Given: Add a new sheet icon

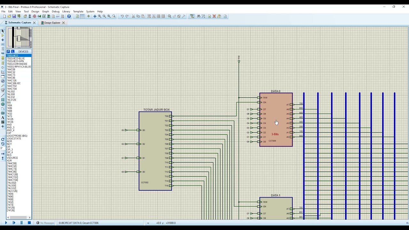Looking at the screenshot, I should (x=209, y=16).
